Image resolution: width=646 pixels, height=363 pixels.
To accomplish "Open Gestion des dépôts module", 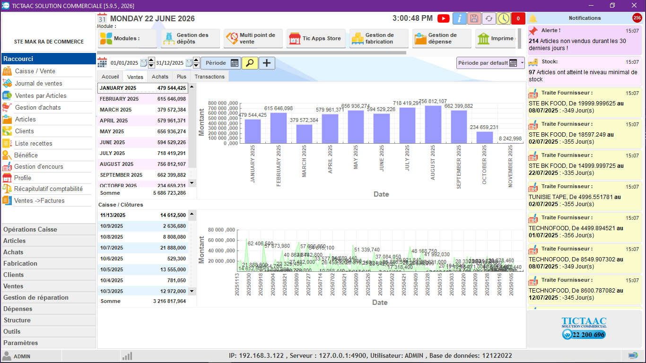I will click(190, 38).
